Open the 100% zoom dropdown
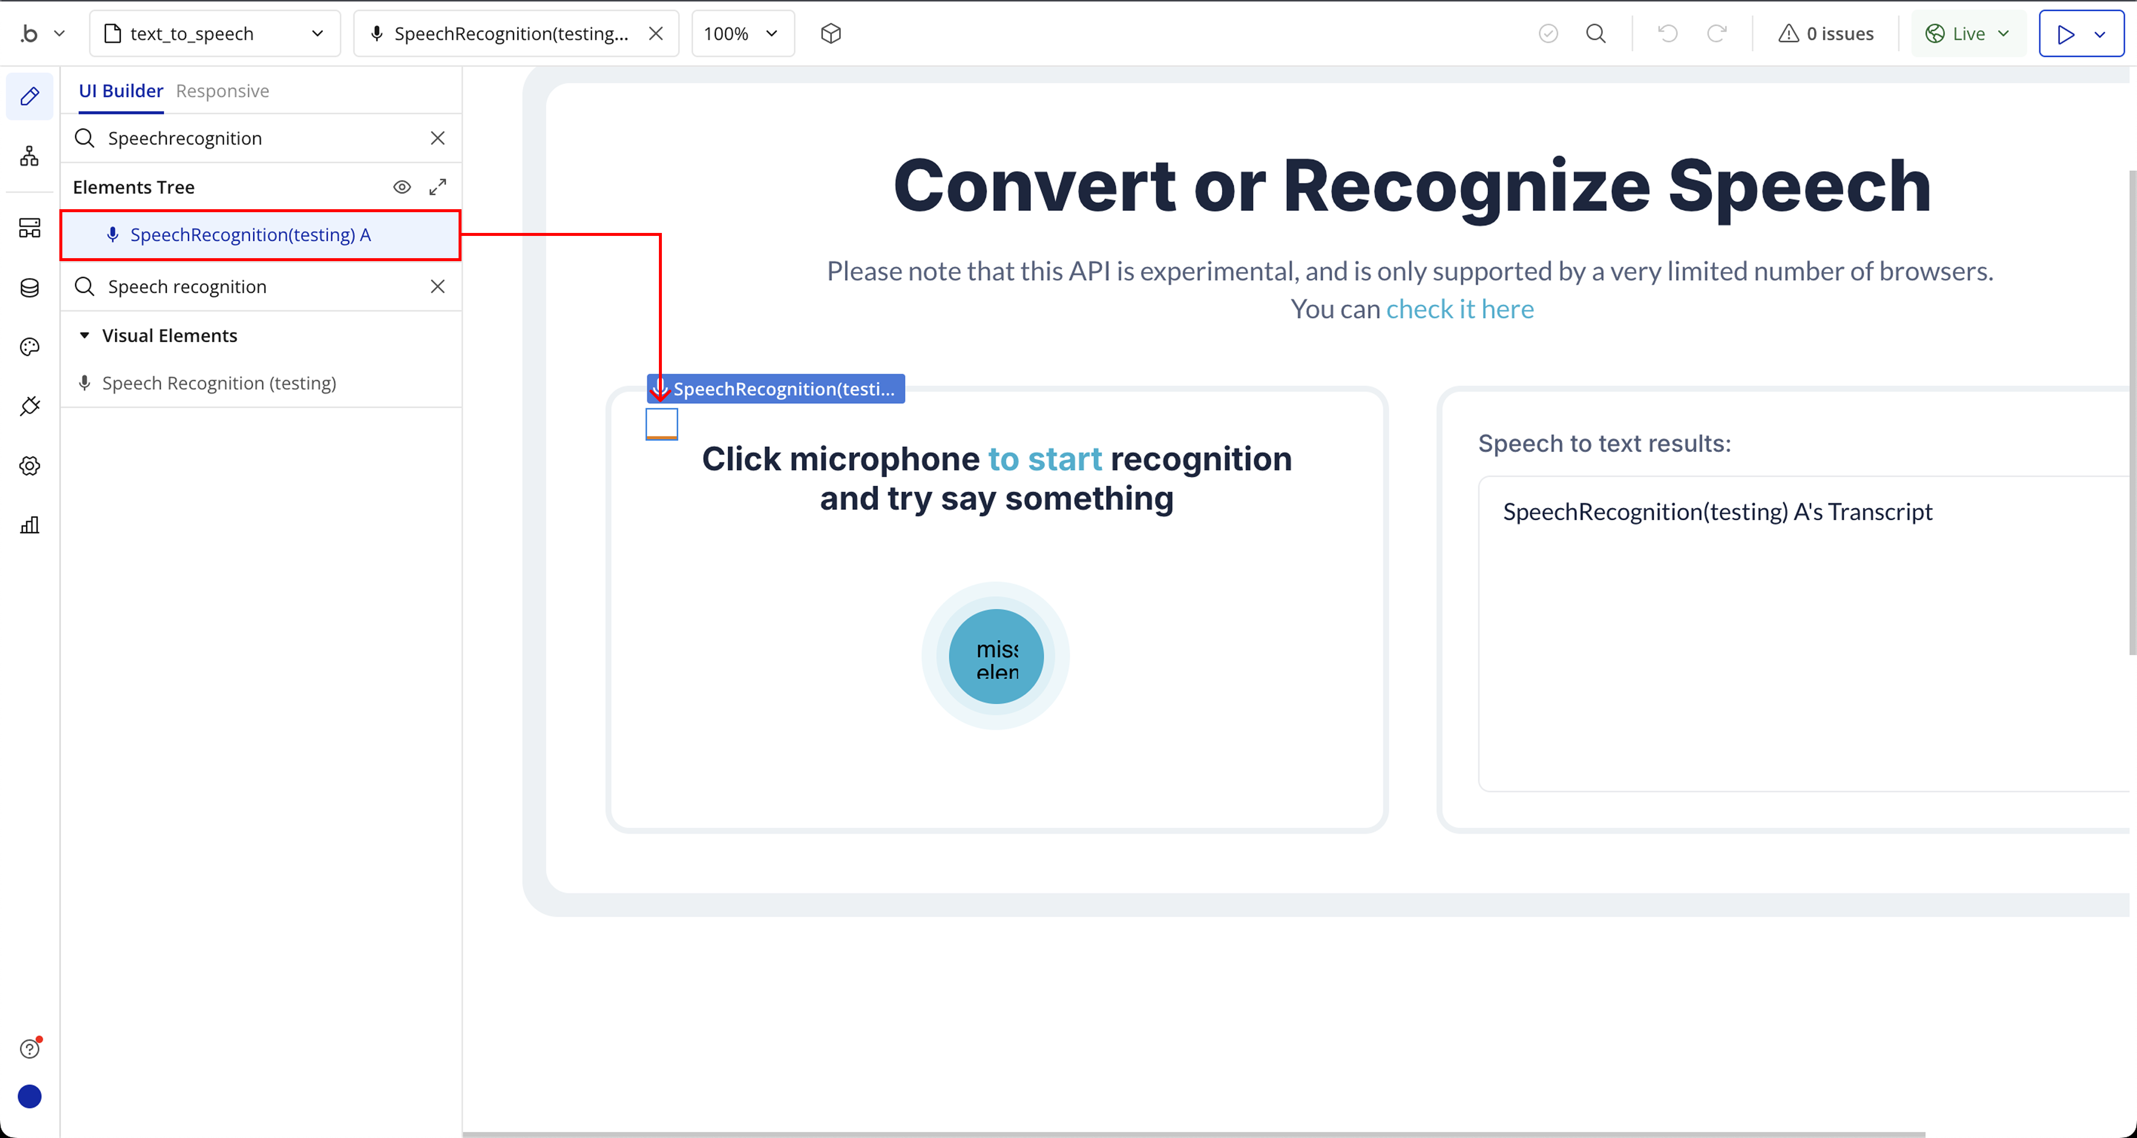The image size is (2137, 1138). [x=742, y=33]
